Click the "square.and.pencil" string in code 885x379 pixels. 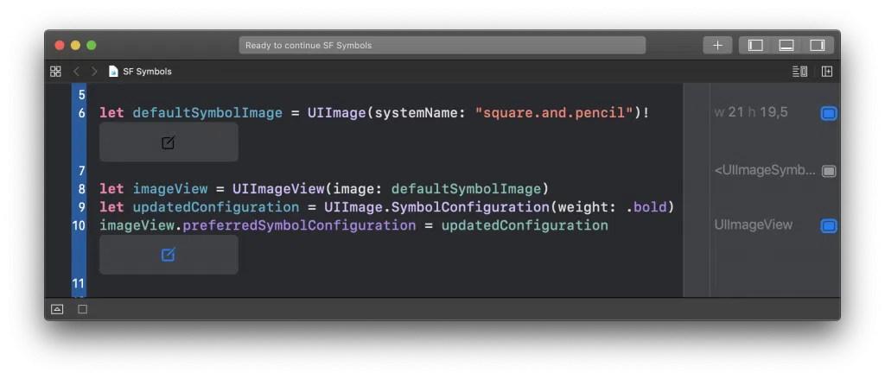[x=553, y=113]
